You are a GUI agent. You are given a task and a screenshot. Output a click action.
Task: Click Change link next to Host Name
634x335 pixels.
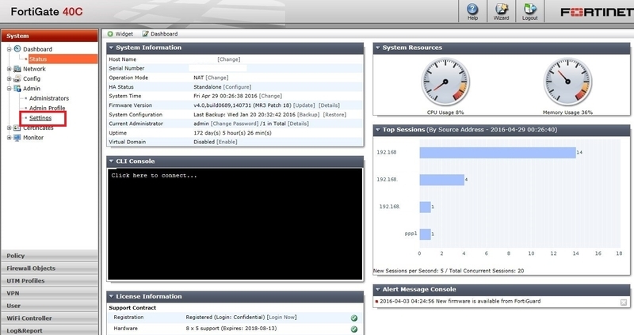(x=229, y=59)
